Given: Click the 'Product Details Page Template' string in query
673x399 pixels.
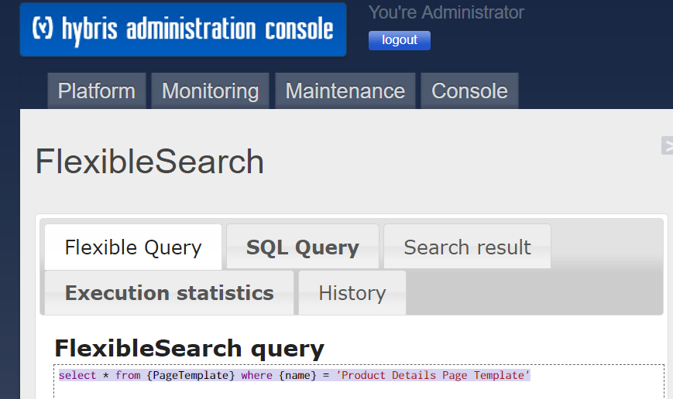Looking at the screenshot, I should tap(433, 376).
